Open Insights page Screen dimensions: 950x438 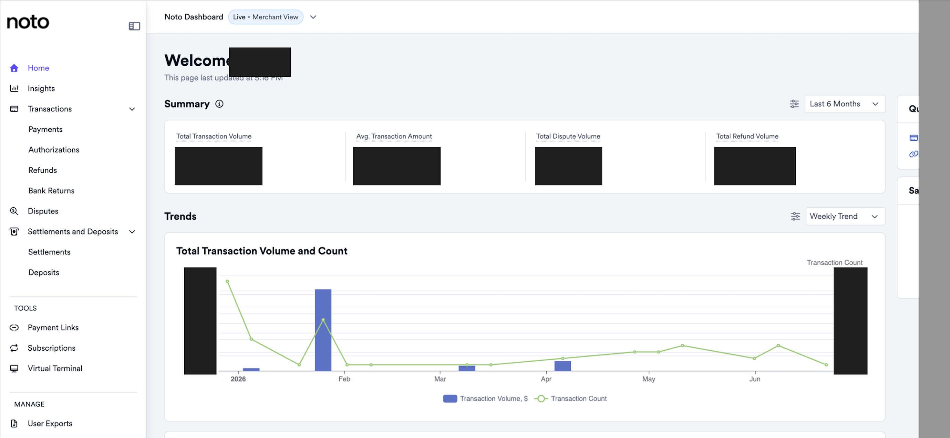pyautogui.click(x=41, y=88)
